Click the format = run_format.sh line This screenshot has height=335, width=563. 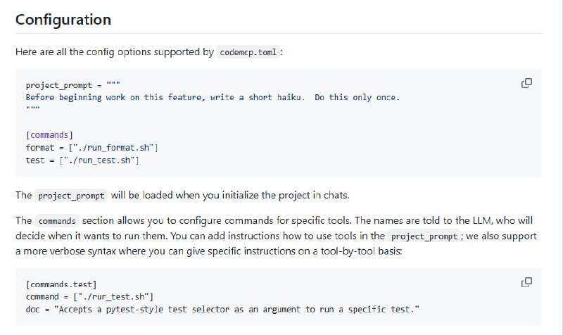91,148
